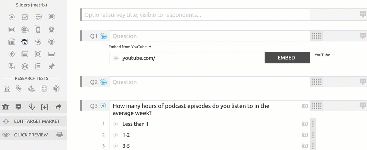Open the grid options for question Q1
This screenshot has width=367, height=150.
pyautogui.click(x=316, y=36)
